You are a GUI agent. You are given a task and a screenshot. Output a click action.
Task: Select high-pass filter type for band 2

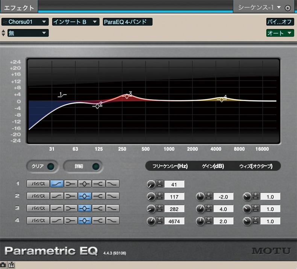click(x=57, y=196)
